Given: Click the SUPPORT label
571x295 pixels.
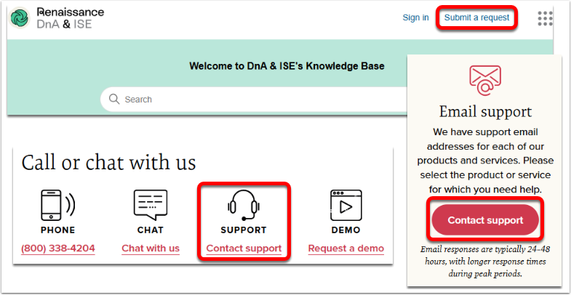Looking at the screenshot, I should (244, 230).
